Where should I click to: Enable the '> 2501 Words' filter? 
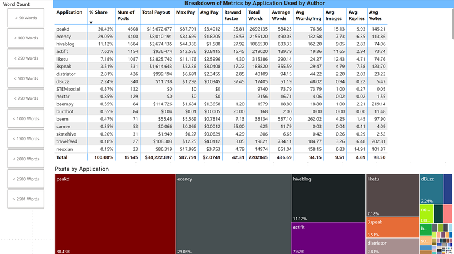click(26, 199)
